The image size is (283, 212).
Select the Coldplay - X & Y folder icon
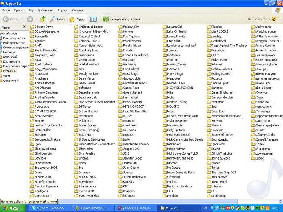(76, 41)
